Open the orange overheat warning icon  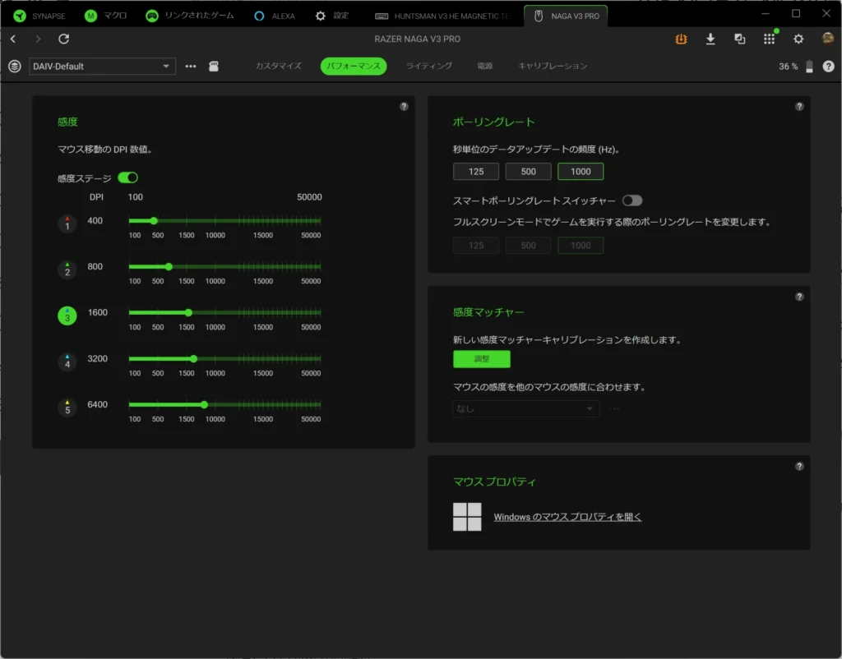(x=681, y=39)
